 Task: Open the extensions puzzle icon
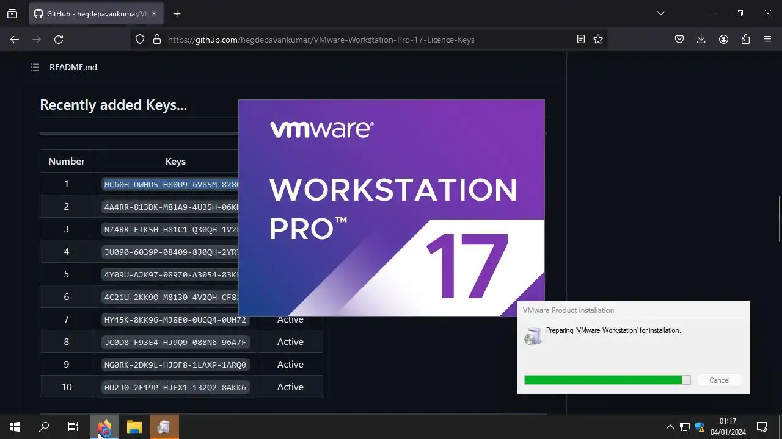click(745, 39)
